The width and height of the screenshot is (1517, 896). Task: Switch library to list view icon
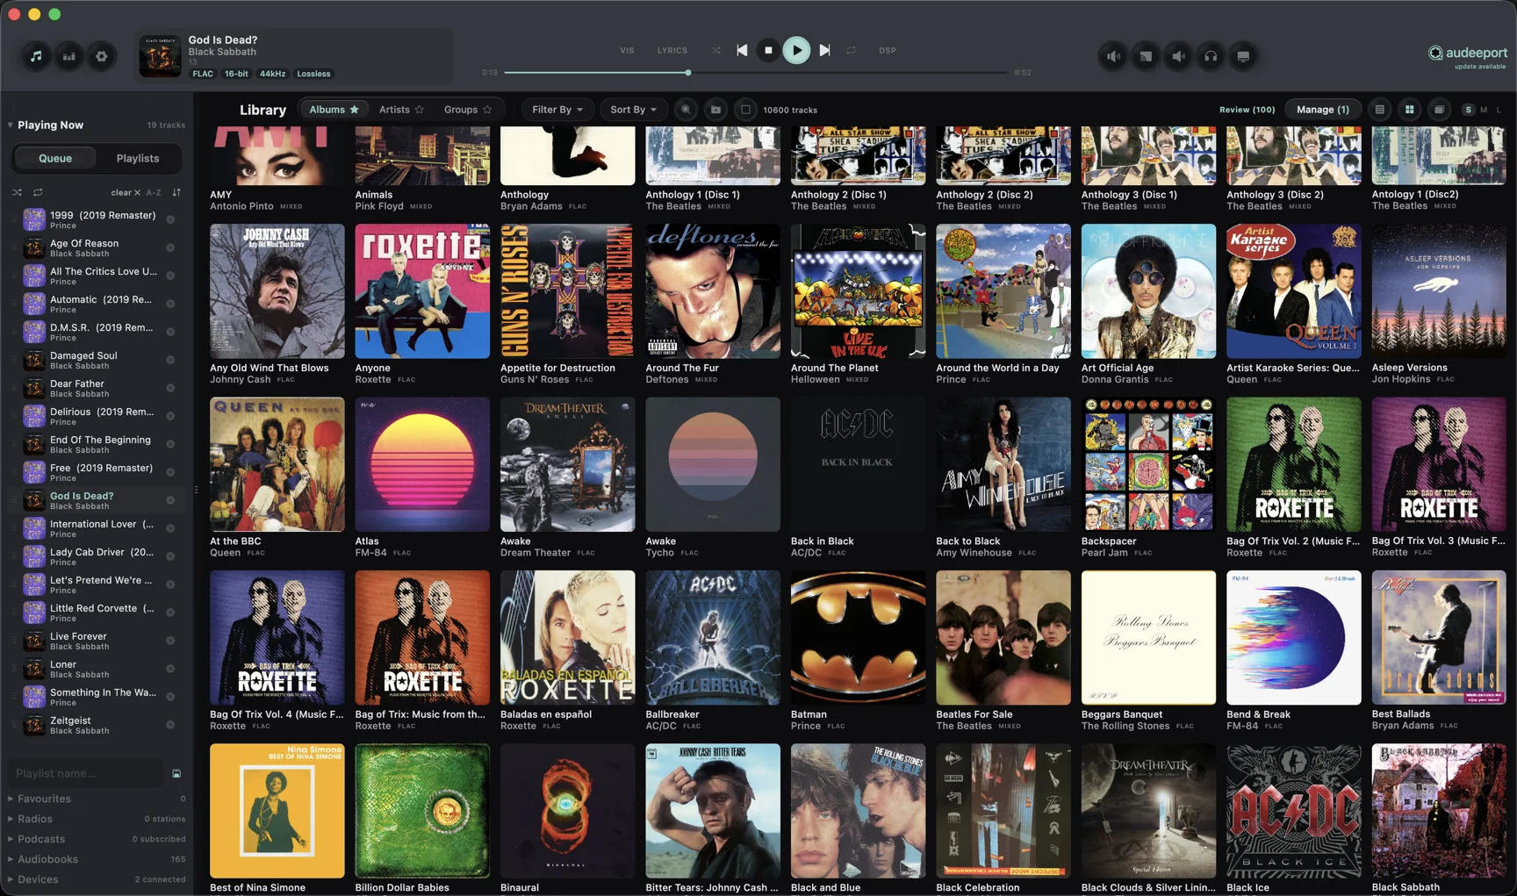[x=1379, y=110]
